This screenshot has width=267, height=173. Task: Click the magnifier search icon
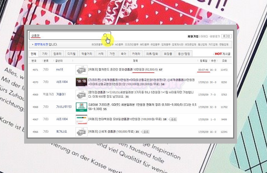click(x=105, y=35)
